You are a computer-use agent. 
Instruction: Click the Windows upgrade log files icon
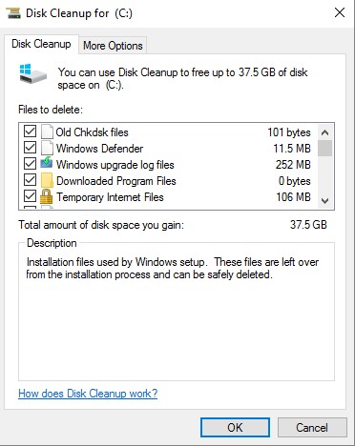tap(47, 163)
